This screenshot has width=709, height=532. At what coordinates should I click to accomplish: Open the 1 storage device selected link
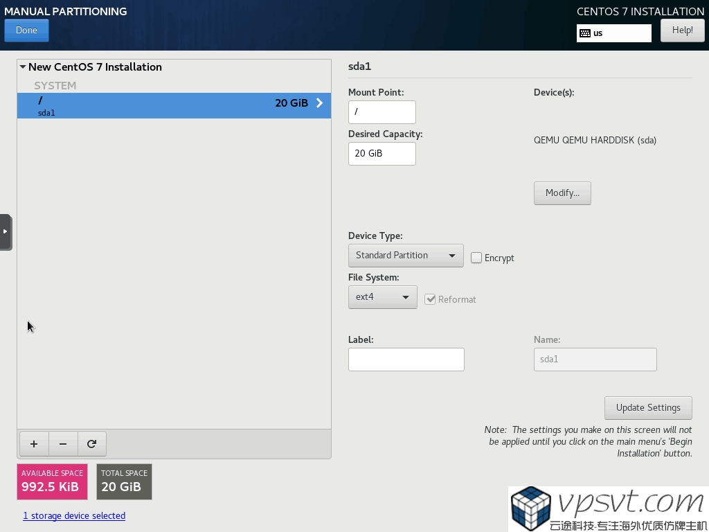74,516
